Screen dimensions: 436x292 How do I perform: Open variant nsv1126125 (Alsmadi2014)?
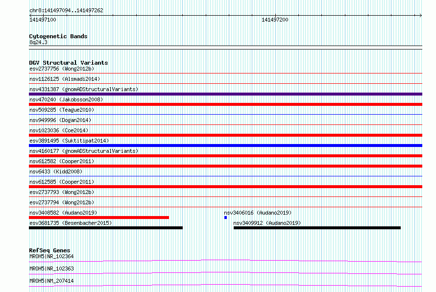coord(65,79)
